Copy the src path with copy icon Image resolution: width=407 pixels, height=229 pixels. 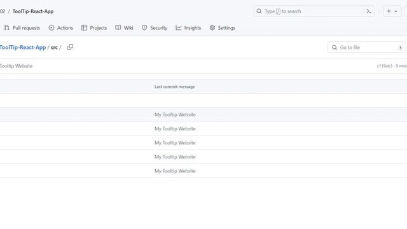click(70, 47)
